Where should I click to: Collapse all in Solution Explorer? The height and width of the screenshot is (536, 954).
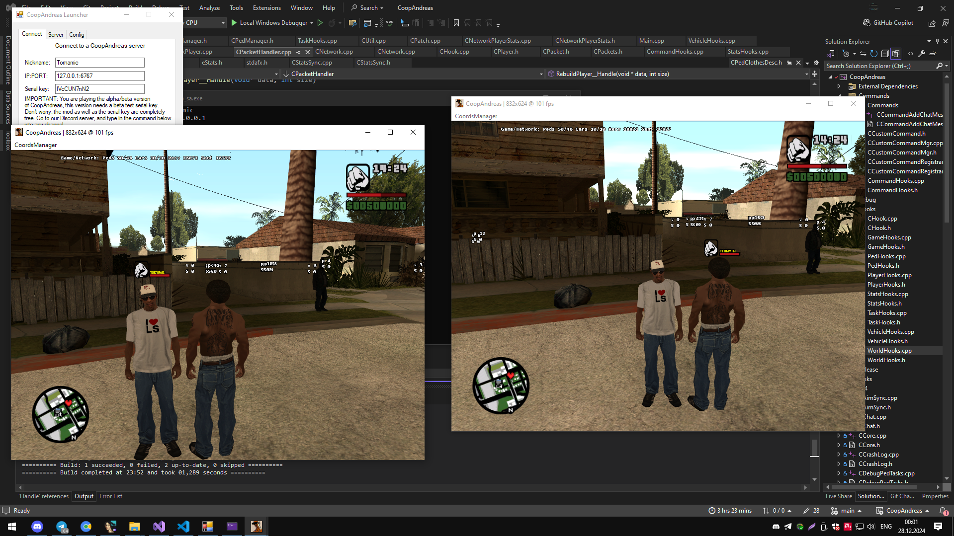coord(885,54)
